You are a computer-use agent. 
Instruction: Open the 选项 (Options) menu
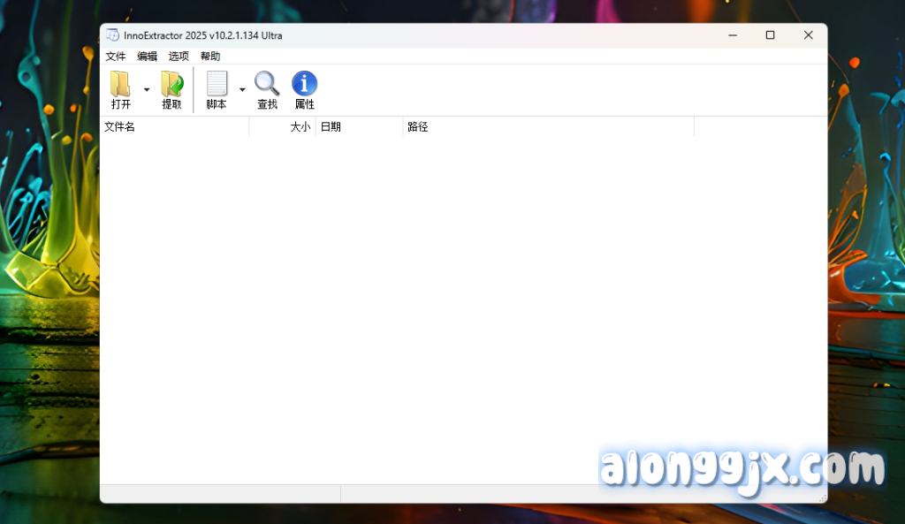click(x=179, y=57)
